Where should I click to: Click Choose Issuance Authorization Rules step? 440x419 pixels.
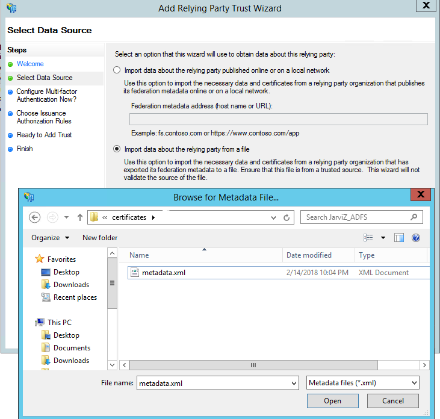(44, 117)
